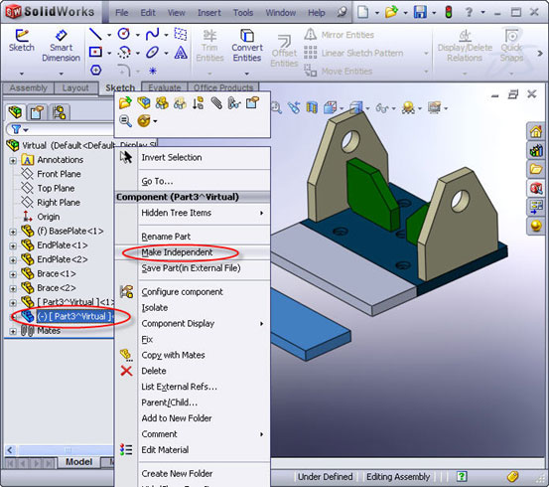Click the New document icon
Image resolution: width=549 pixels, height=487 pixels.
coord(363,12)
